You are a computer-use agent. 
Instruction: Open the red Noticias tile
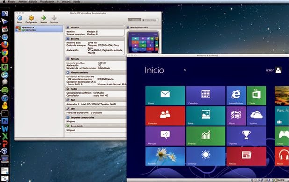click(x=246, y=156)
